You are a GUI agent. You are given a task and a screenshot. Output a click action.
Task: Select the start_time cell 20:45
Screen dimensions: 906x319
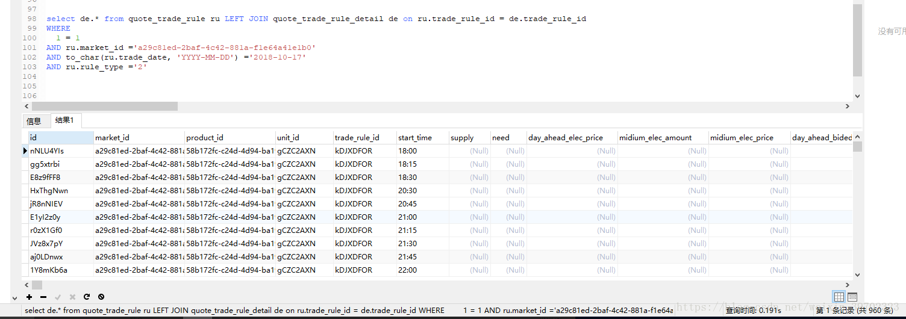pos(423,203)
